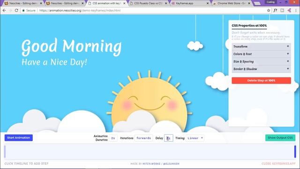
Task: Select the 0% step marker on timeline
Action: 5,151
